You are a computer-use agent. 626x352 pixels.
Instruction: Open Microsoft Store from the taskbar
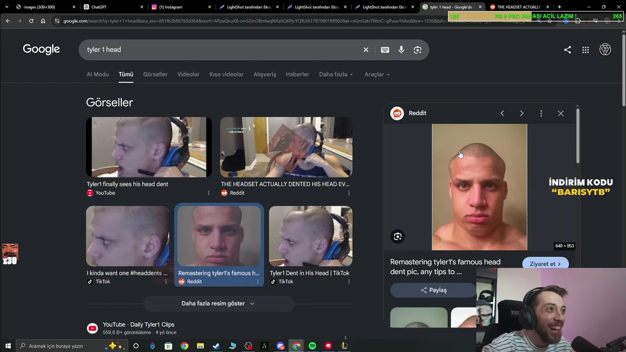point(168,346)
